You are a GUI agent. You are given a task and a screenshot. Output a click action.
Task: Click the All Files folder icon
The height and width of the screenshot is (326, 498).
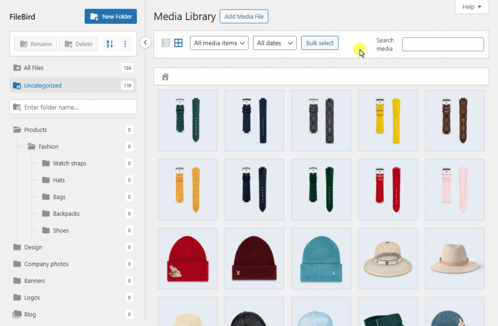[x=17, y=67]
